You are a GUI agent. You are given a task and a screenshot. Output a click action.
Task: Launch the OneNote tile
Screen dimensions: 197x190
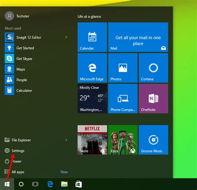coord(153,99)
